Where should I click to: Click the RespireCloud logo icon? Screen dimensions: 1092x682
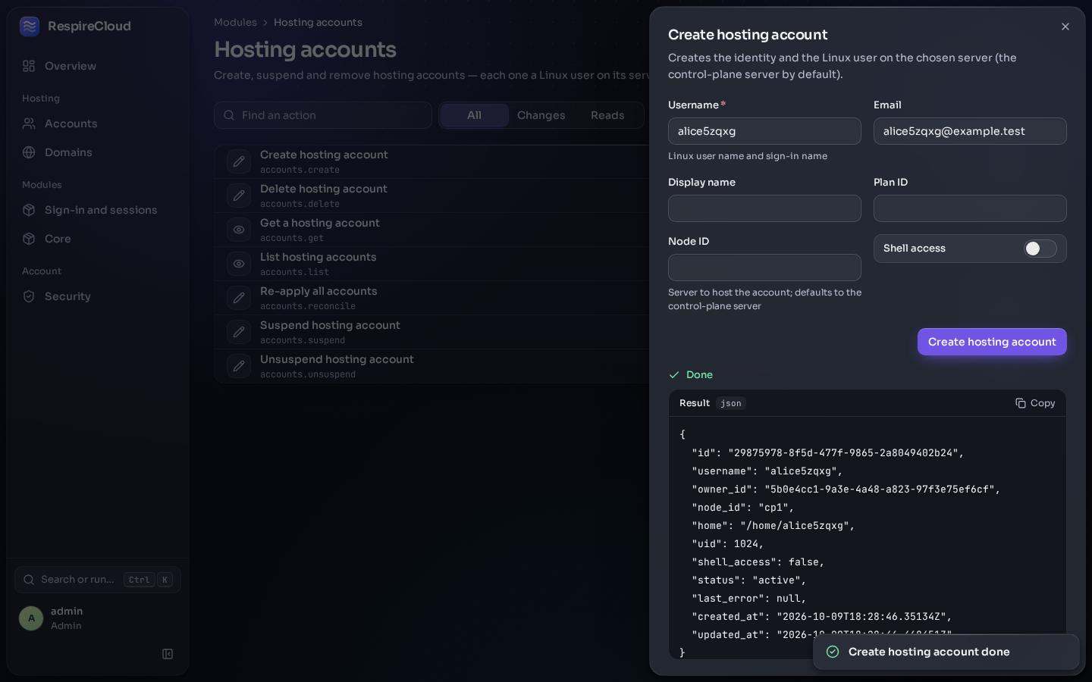pyautogui.click(x=30, y=27)
